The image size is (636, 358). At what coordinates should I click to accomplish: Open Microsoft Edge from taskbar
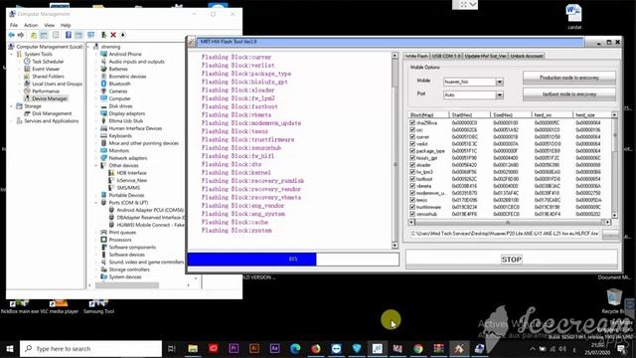[x=295, y=348]
